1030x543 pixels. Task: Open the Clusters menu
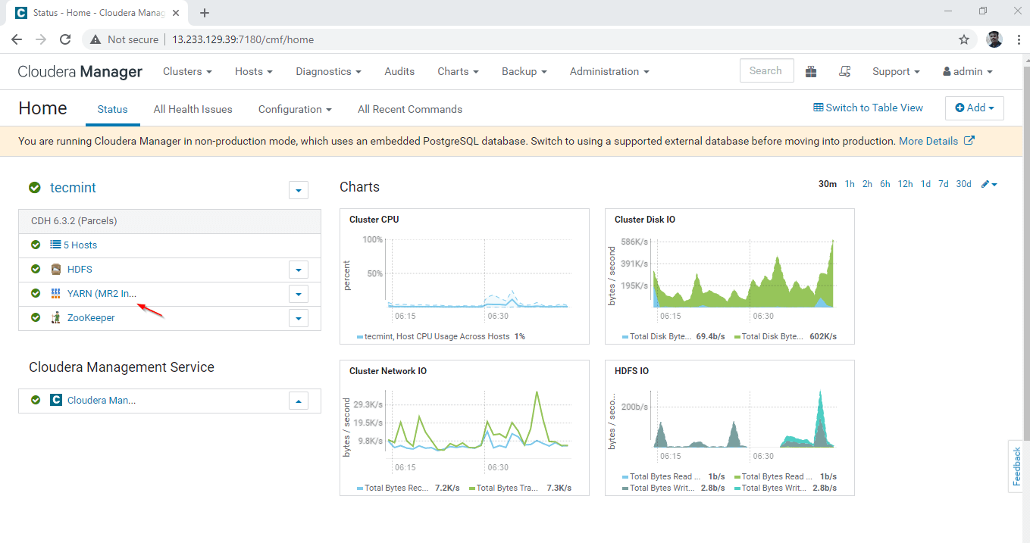click(187, 71)
